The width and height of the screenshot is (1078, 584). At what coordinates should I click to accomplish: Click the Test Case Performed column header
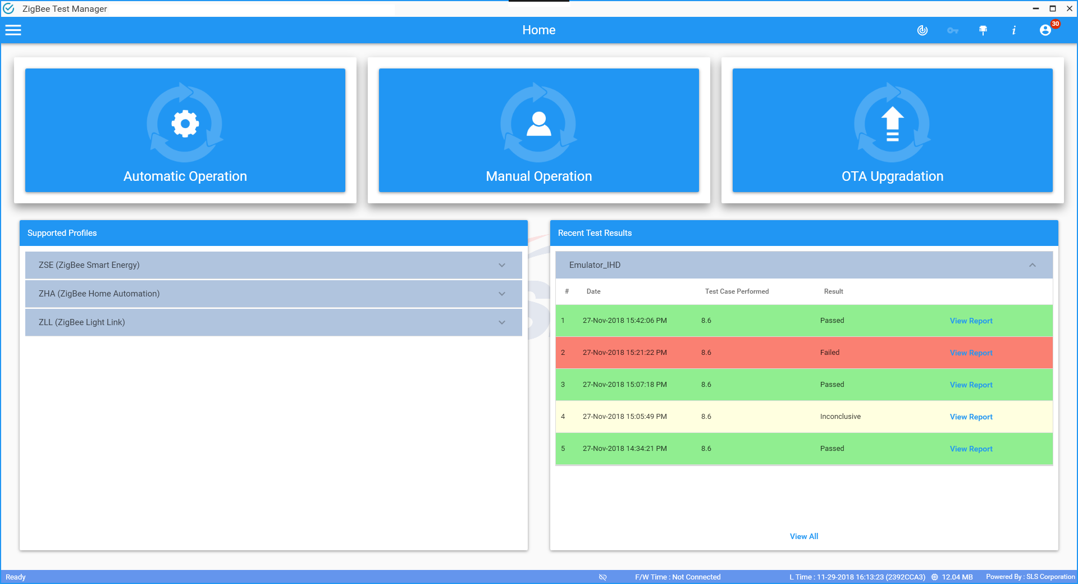[737, 291]
